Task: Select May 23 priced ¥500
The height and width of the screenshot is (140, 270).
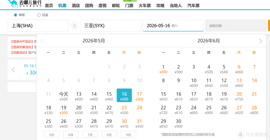Action: tap(124, 110)
